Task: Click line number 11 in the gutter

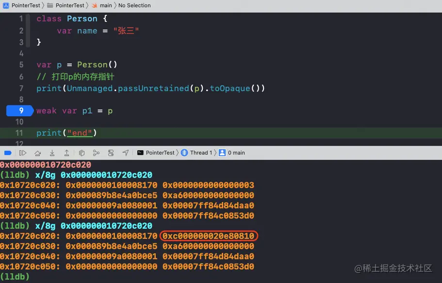Action: (x=19, y=133)
